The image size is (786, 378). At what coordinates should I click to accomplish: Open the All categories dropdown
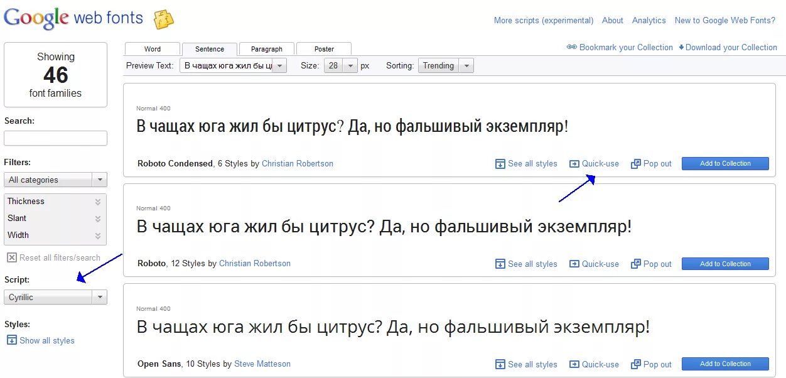[56, 180]
